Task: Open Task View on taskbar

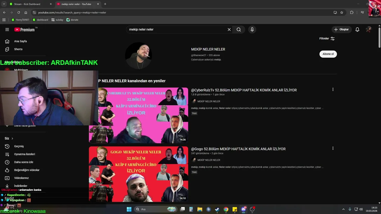Action: click(x=183, y=209)
